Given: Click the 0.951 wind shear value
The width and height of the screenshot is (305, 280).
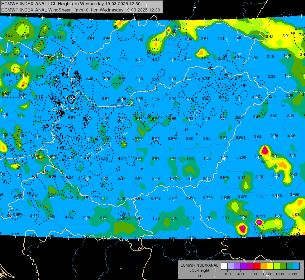Looking at the screenshot, I should 241,138.
